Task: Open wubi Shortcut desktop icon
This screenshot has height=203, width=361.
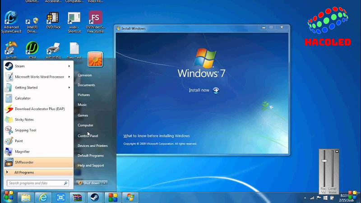Action: point(74,23)
